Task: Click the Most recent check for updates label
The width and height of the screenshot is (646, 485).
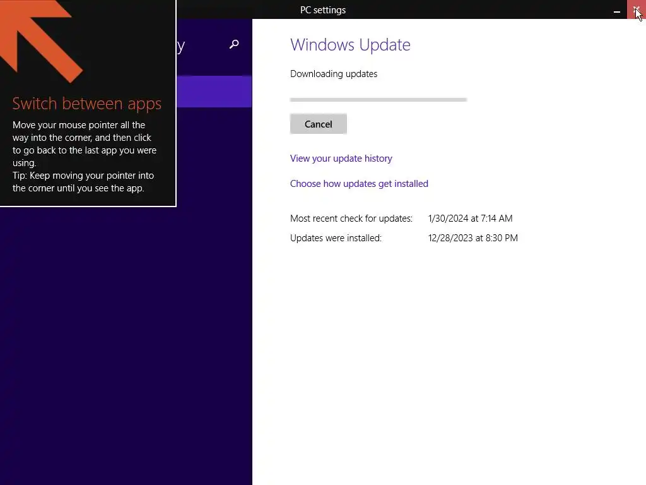Action: (x=351, y=218)
